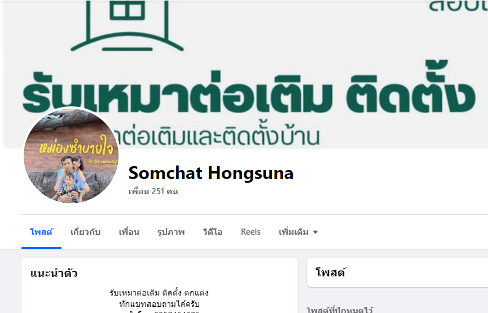Open the green cover photo banner

coord(245,74)
